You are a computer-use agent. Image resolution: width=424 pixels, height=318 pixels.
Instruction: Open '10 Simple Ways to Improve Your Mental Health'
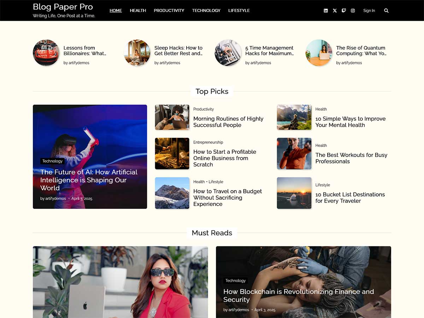[x=350, y=122]
